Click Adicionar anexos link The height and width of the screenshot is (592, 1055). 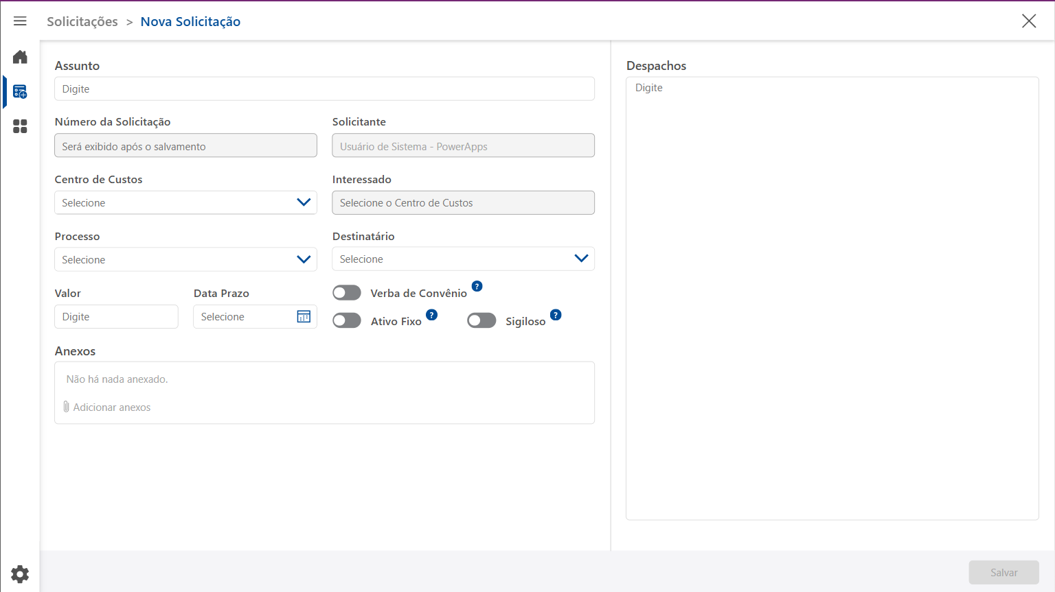[111, 407]
